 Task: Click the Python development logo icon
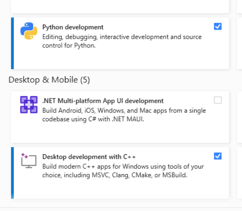pos(29,31)
